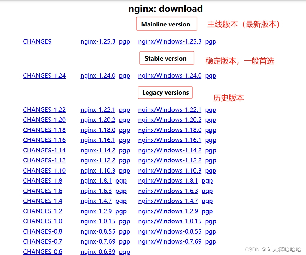Download nginx/Windows-1.20.2 build

pyautogui.click(x=170, y=120)
